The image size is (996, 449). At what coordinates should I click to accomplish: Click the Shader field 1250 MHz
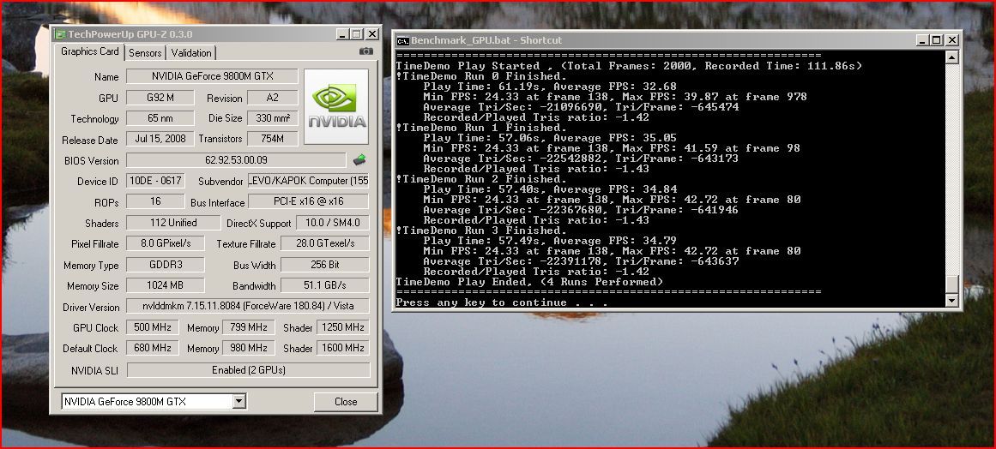coord(342,327)
